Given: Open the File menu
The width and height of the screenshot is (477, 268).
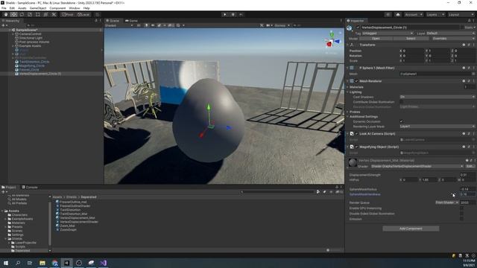Looking at the screenshot, I should [4, 8].
